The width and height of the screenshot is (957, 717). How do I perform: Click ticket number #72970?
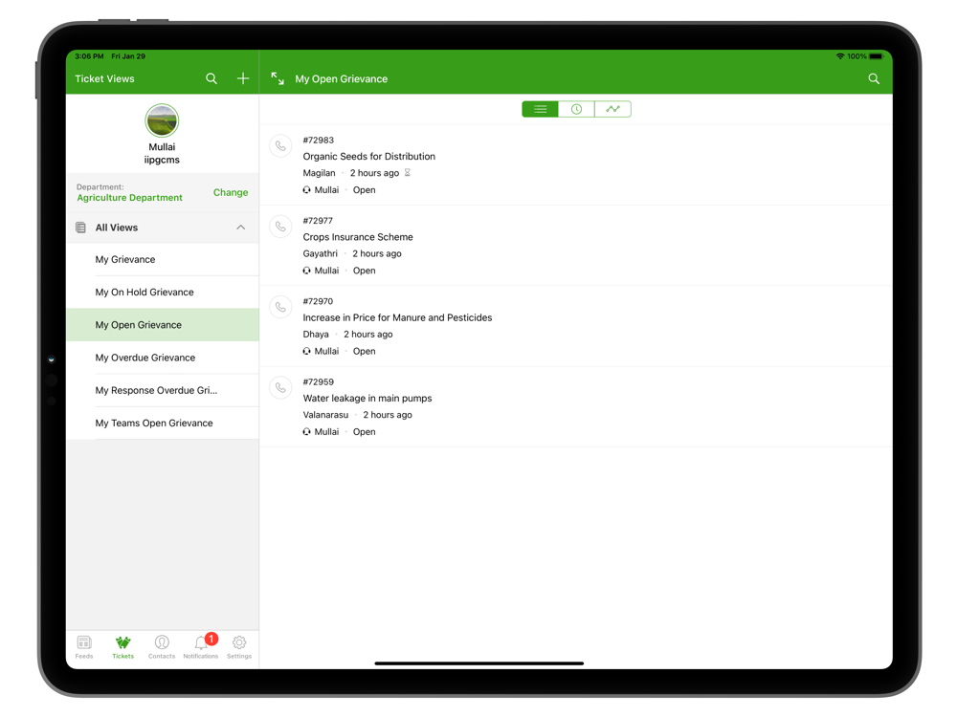click(x=318, y=301)
